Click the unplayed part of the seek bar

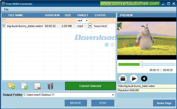159,64
